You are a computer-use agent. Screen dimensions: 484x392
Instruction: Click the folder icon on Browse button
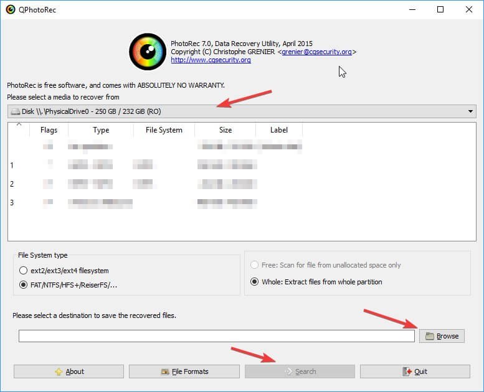(430, 336)
